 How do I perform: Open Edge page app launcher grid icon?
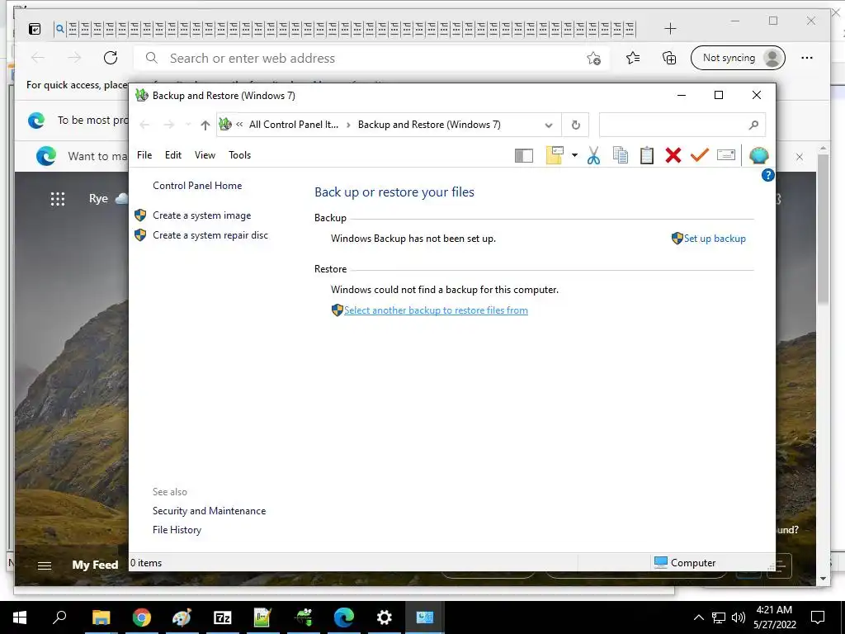click(58, 199)
